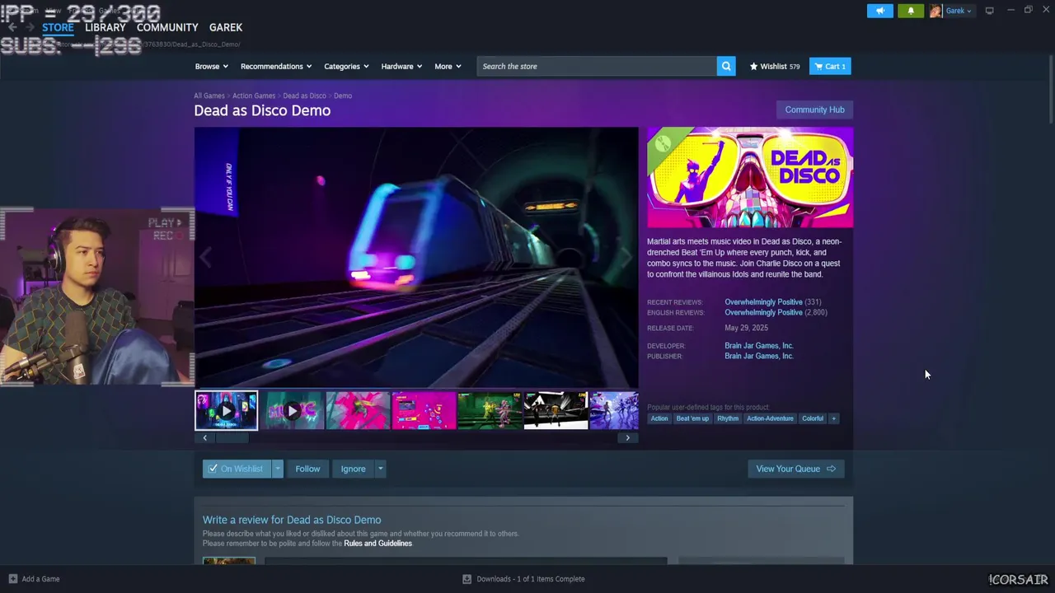Select the green fight screenshot thumbnail
Viewport: 1055px width, 593px height.
(x=490, y=410)
